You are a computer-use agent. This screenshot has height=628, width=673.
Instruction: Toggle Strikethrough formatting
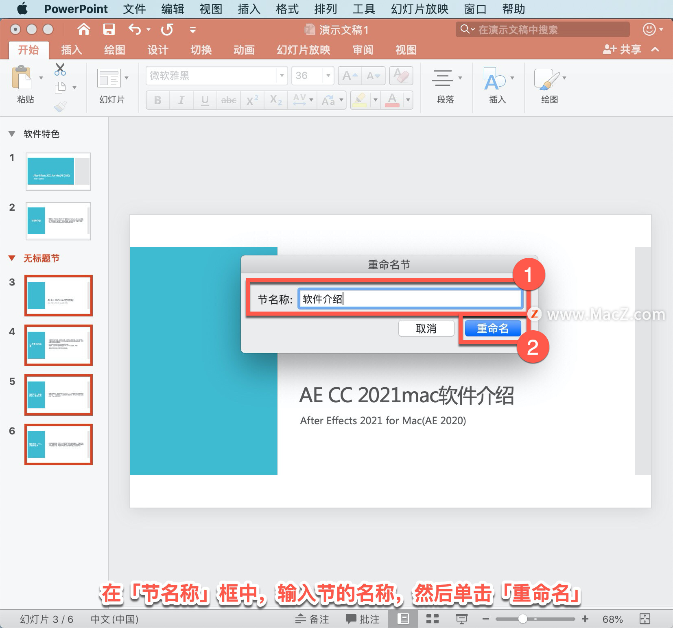(x=229, y=100)
